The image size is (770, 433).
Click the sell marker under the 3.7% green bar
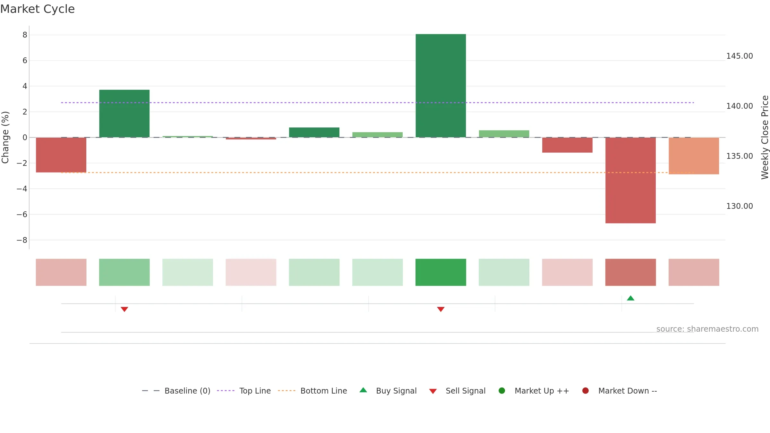pyautogui.click(x=124, y=309)
